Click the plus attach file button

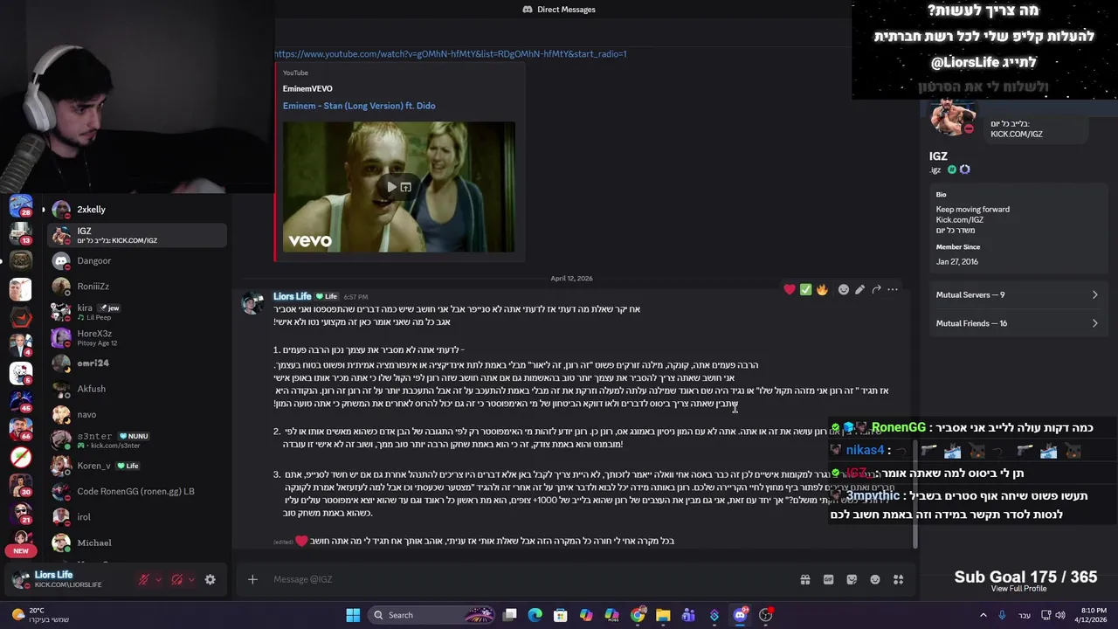pyautogui.click(x=252, y=579)
